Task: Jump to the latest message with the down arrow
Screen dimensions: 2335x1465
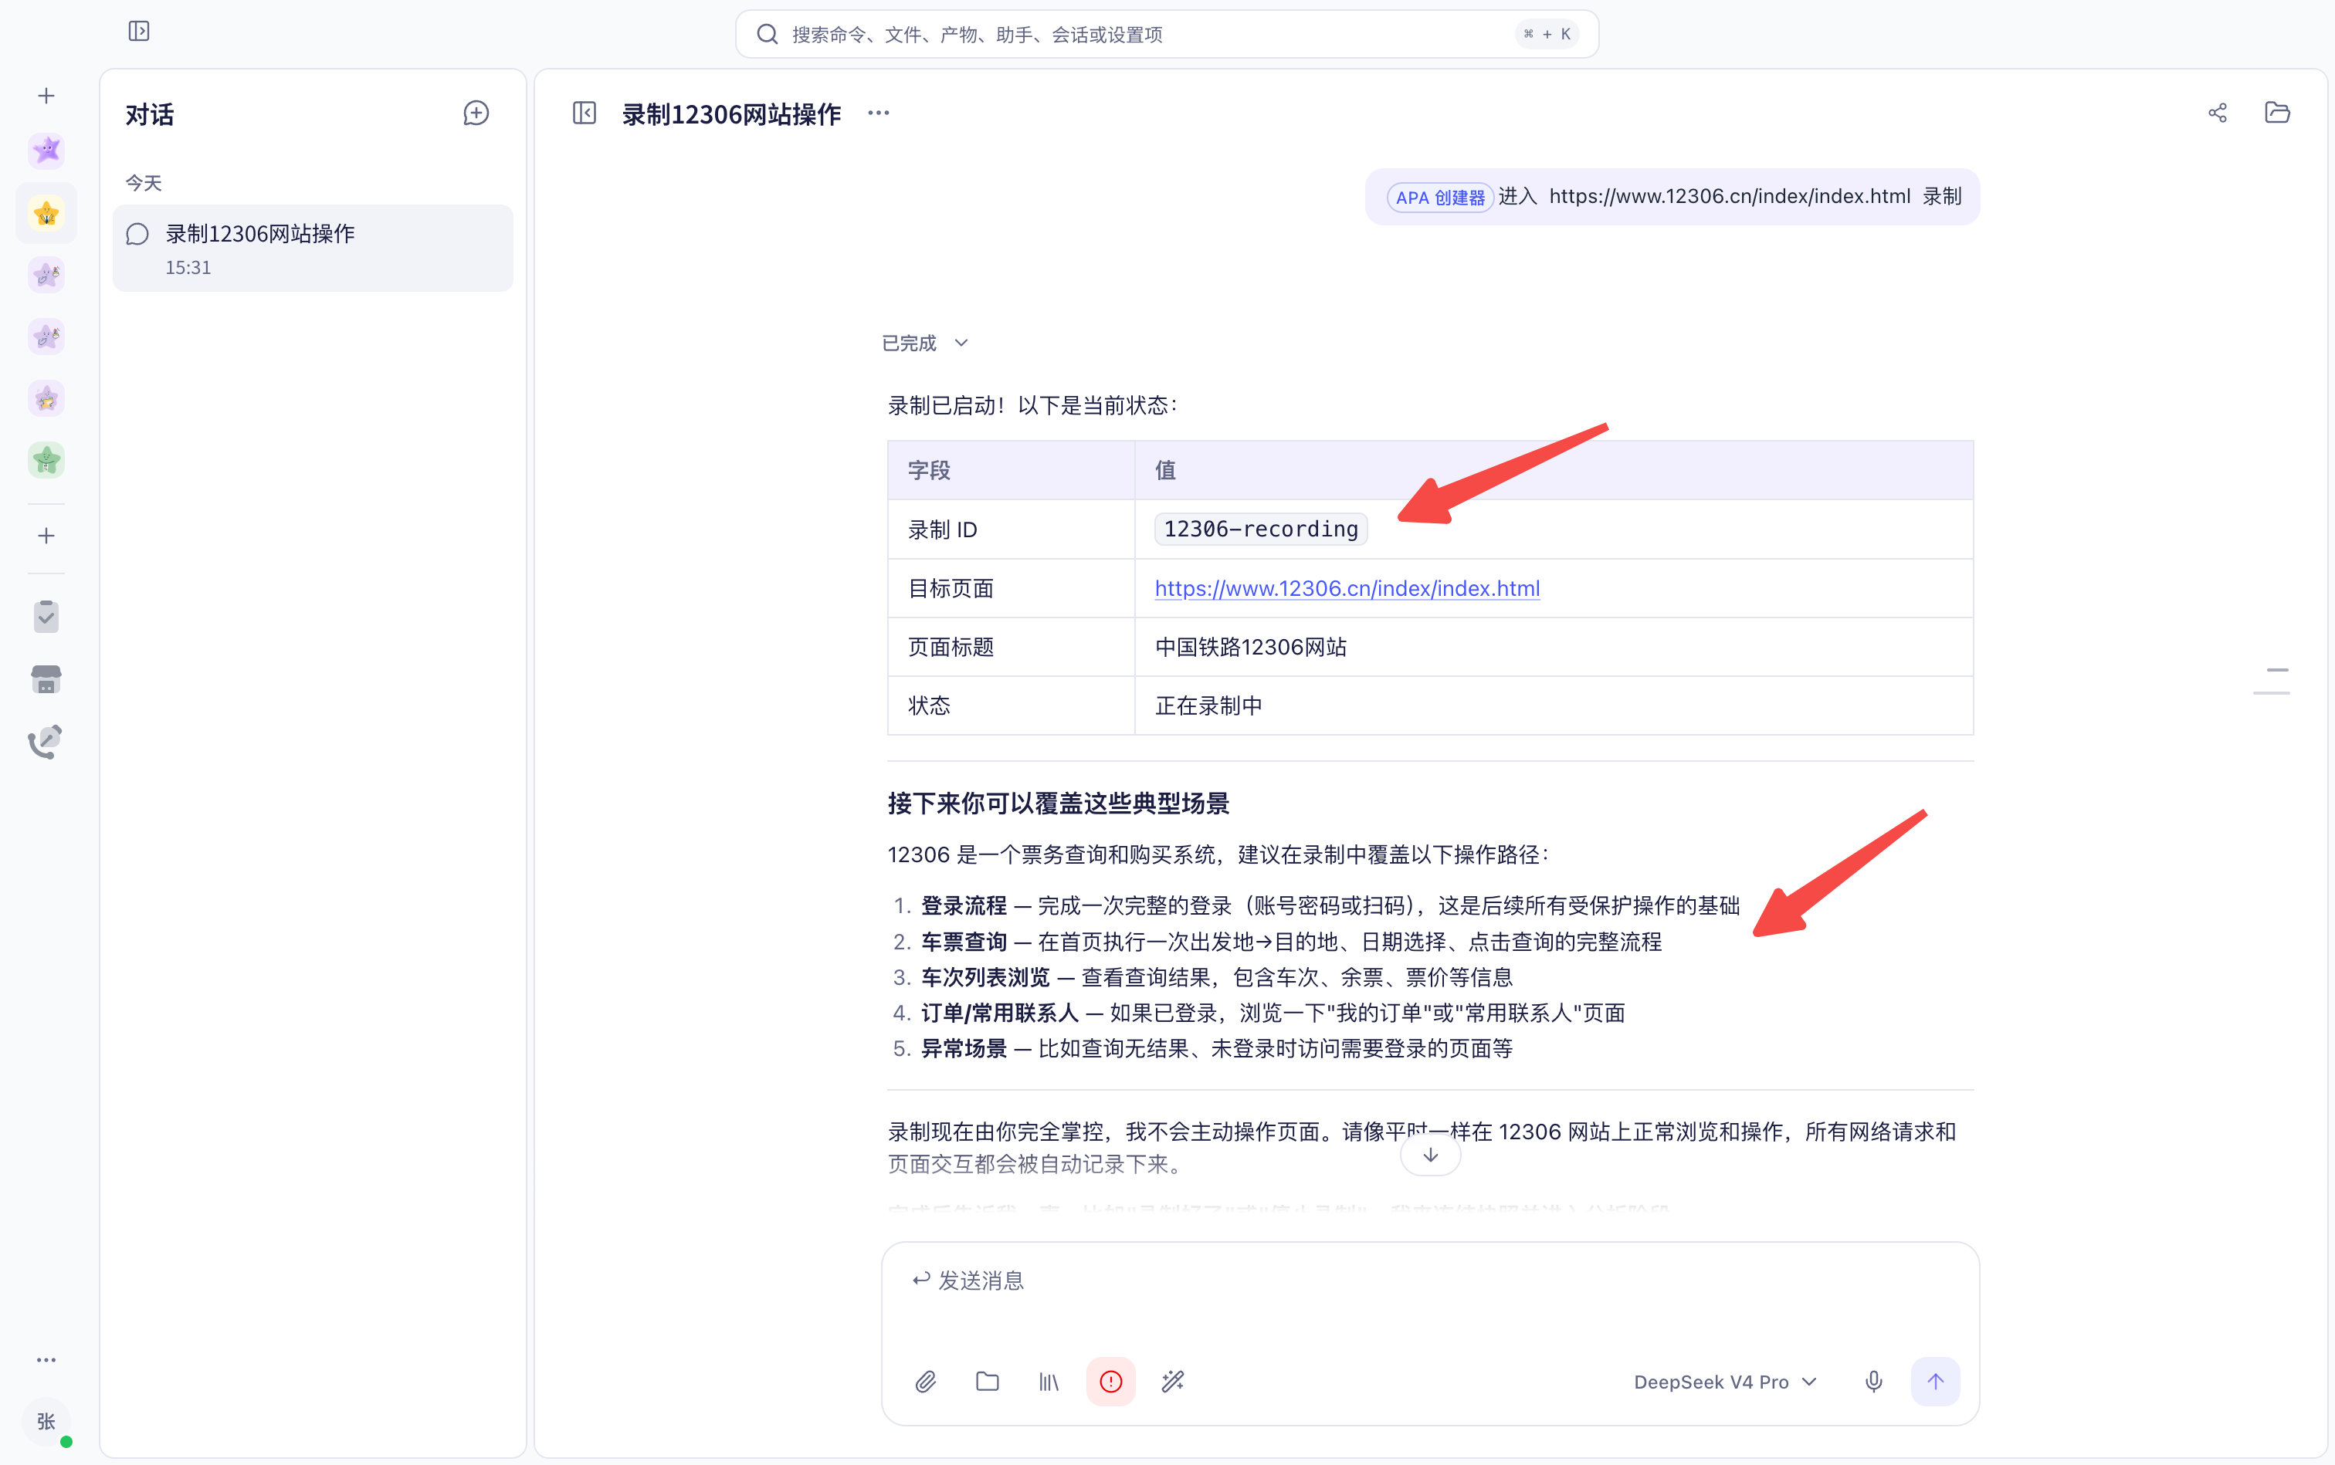Action: (1431, 1155)
